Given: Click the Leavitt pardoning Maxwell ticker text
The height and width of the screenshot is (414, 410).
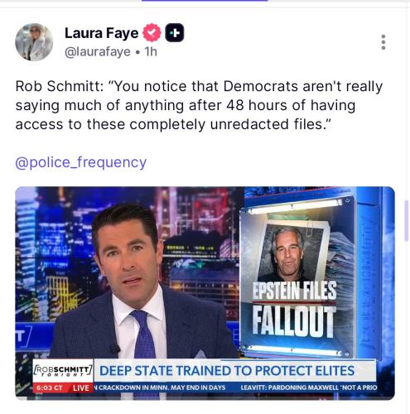Looking at the screenshot, I should (x=309, y=388).
